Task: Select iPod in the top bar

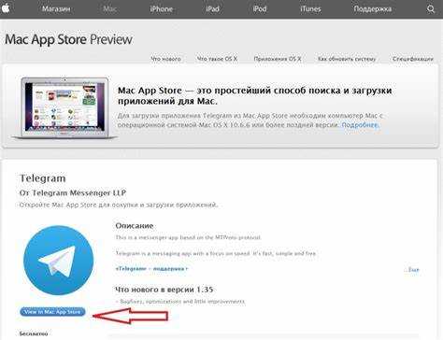Action: pyautogui.click(x=260, y=9)
